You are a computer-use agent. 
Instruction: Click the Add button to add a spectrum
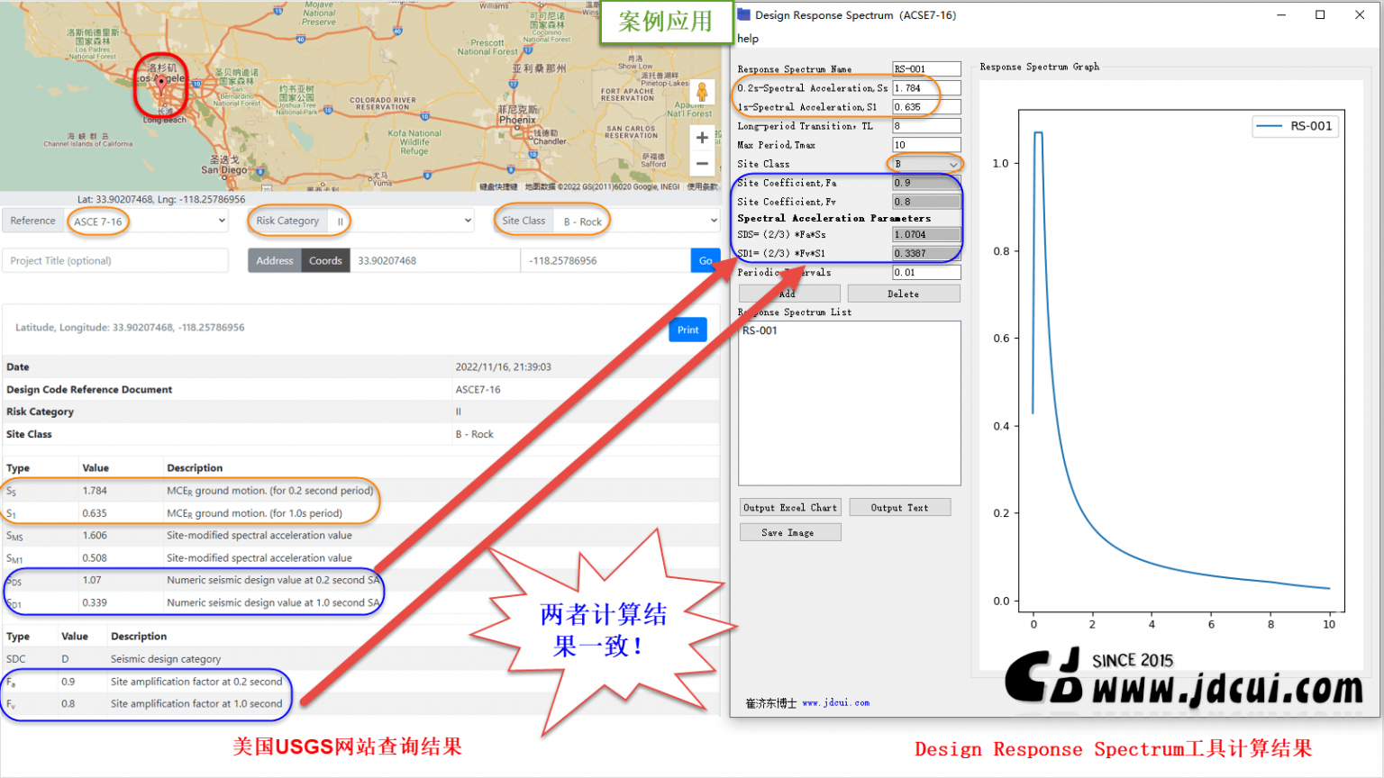click(x=788, y=293)
